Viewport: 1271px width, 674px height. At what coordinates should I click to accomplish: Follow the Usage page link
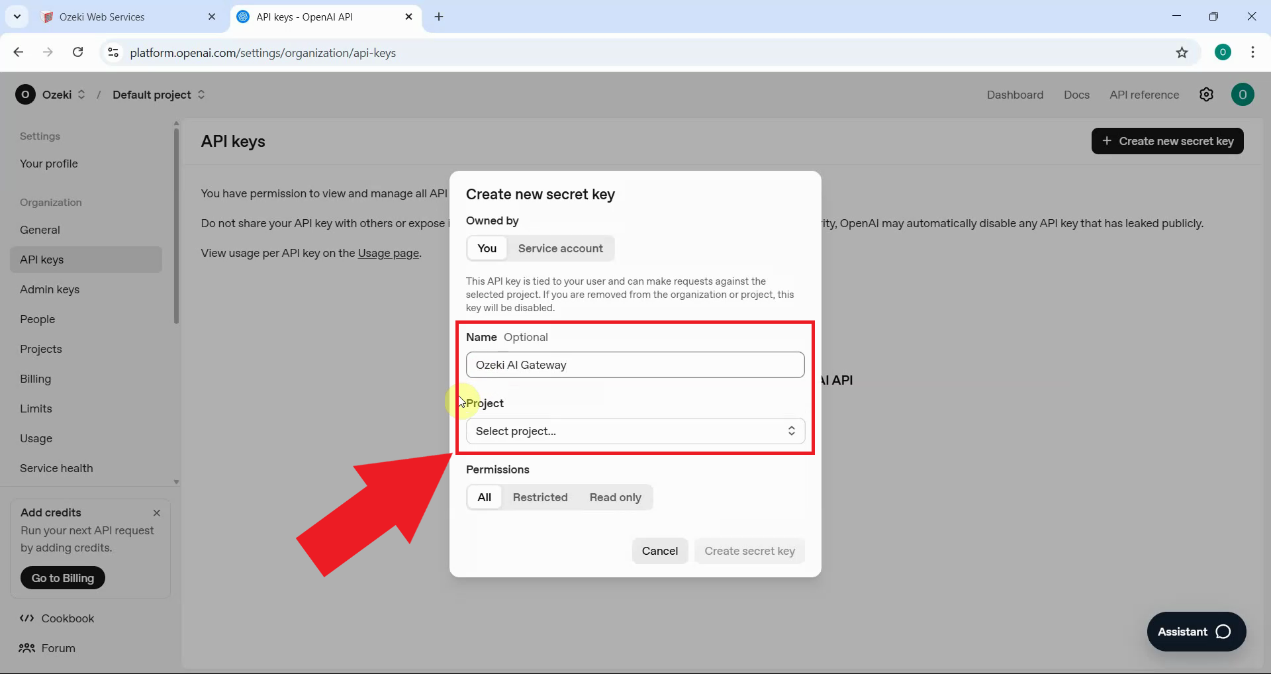(388, 253)
